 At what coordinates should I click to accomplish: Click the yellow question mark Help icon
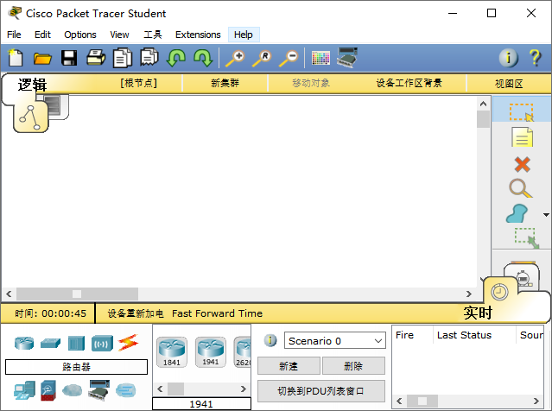pos(535,58)
